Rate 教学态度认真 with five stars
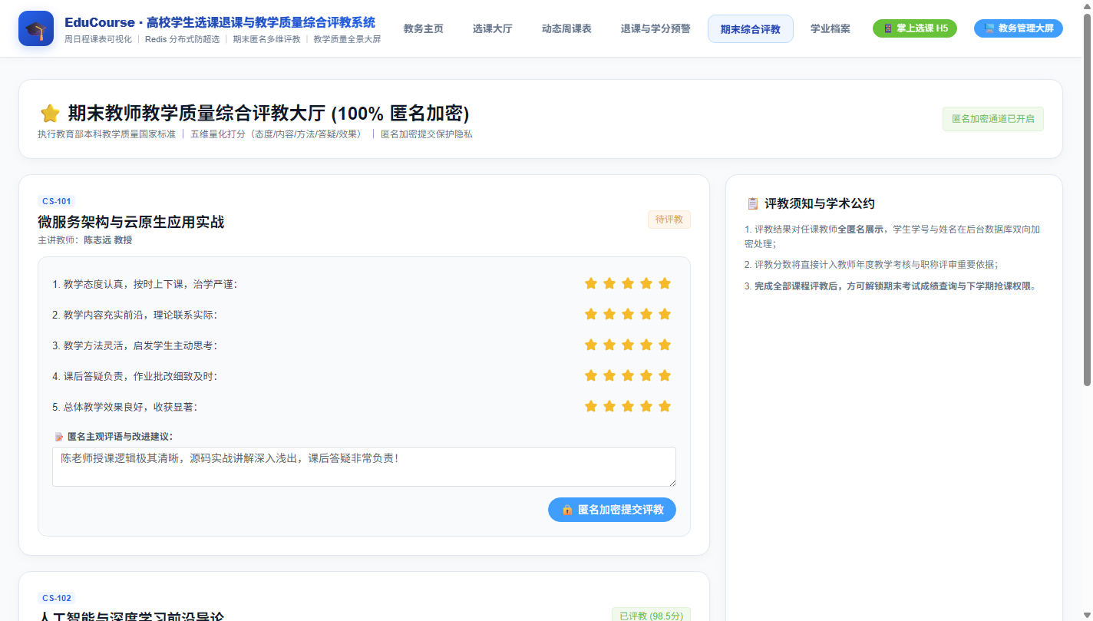 [x=665, y=283]
